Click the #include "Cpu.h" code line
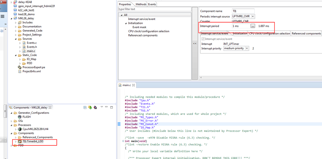Image resolution: width=322 pixels, height=159 pixels. (138, 100)
